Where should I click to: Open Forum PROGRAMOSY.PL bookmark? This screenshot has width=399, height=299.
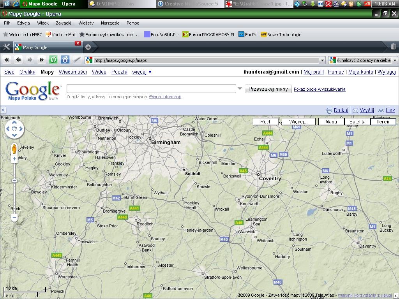(x=209, y=35)
